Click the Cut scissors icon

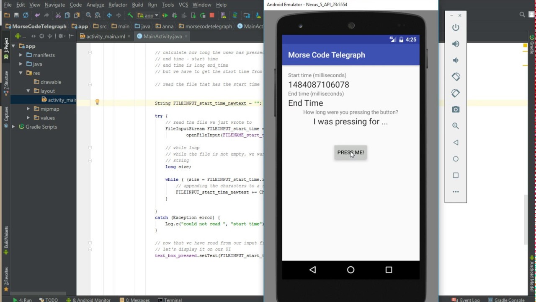[58, 15]
